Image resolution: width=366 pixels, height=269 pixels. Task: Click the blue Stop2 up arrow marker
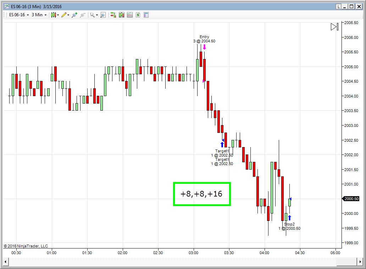pyautogui.click(x=289, y=218)
